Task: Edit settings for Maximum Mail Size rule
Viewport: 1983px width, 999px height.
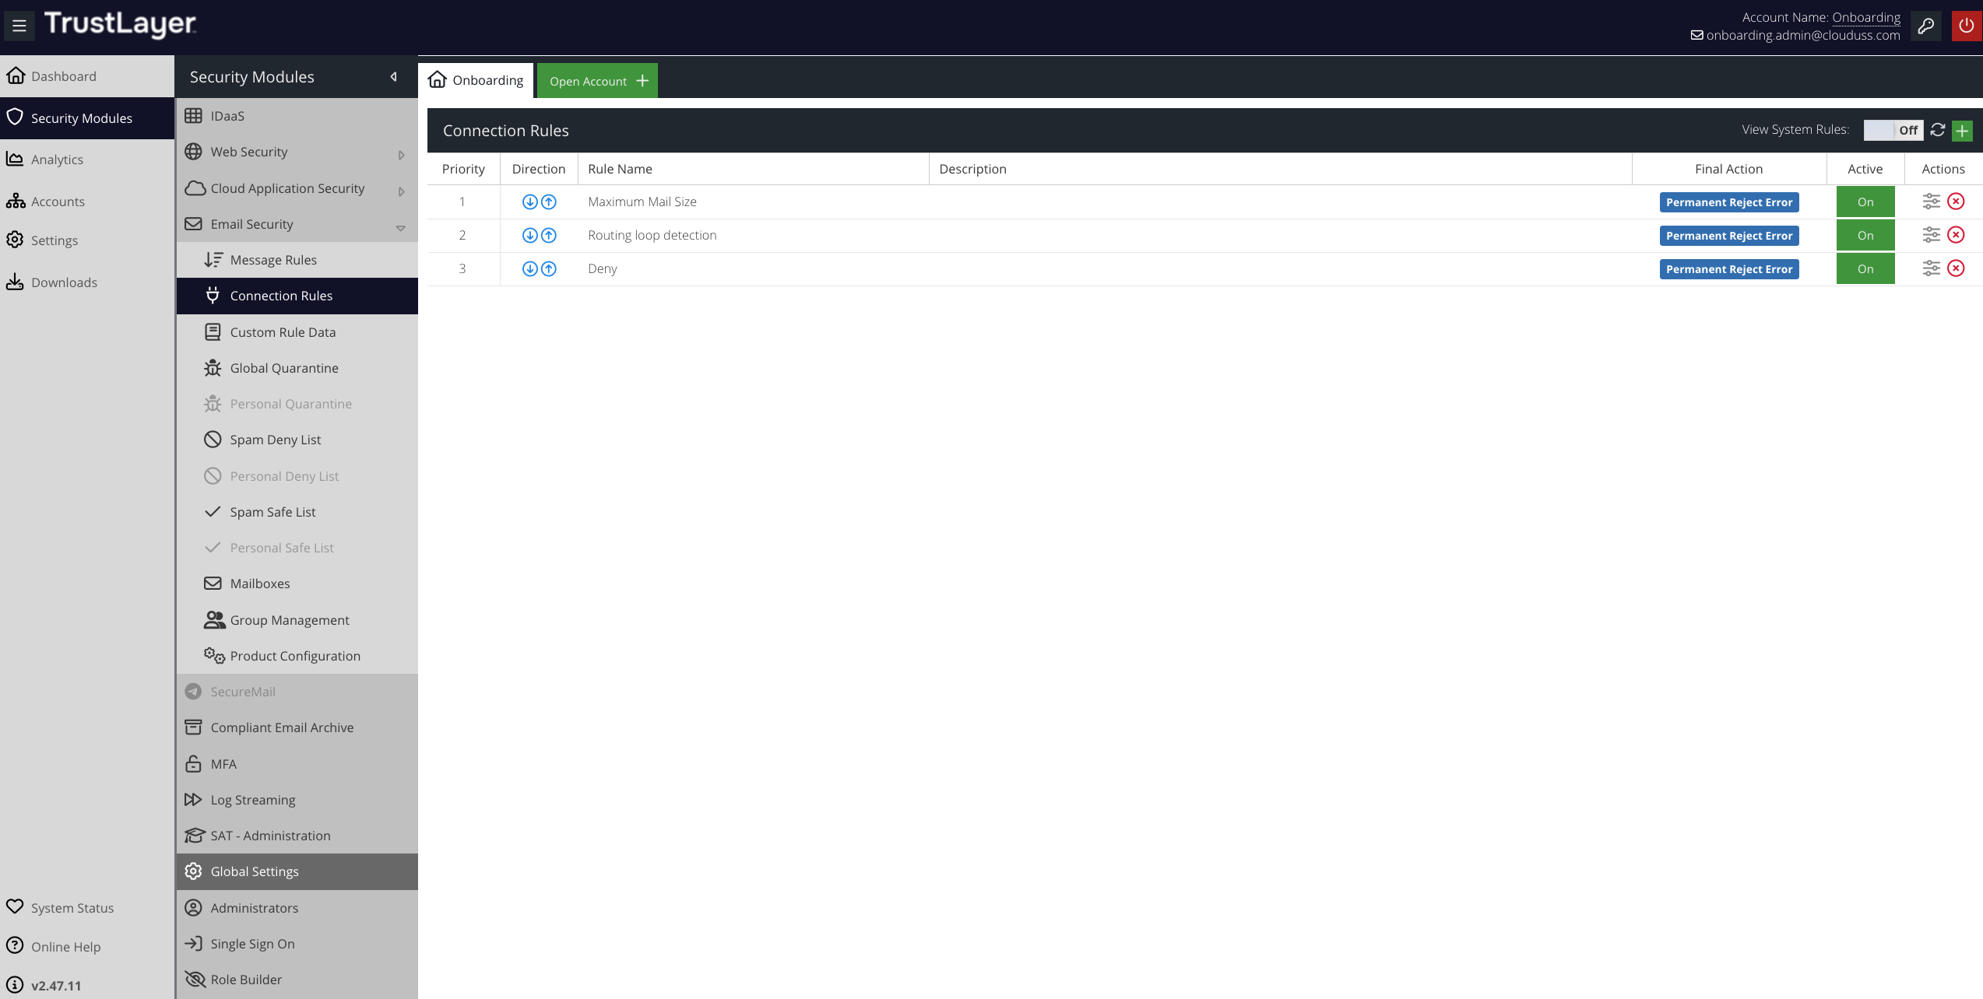Action: coord(1931,202)
